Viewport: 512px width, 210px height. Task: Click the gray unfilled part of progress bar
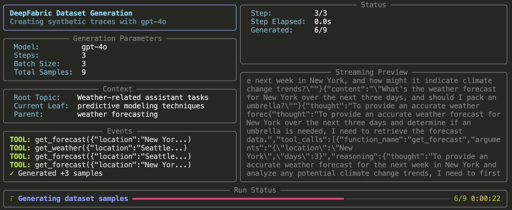398,199
